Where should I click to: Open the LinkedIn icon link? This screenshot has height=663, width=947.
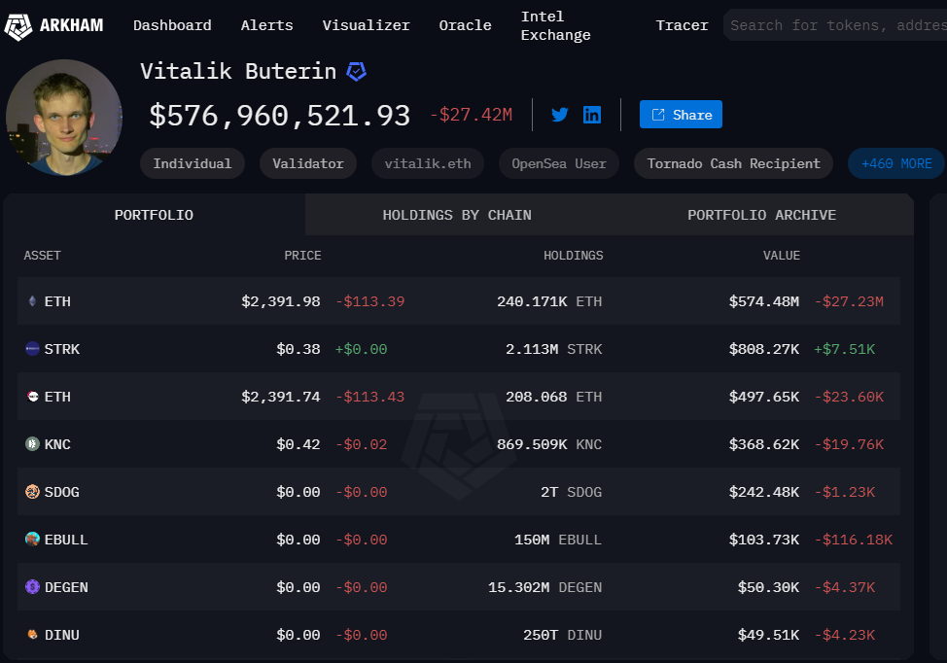(x=592, y=115)
